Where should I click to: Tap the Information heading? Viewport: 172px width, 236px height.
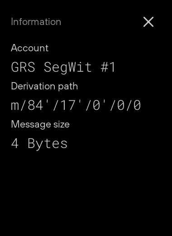click(x=36, y=22)
